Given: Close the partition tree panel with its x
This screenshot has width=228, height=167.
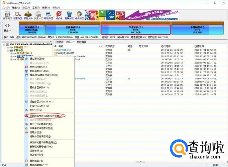Looking at the screenshot, I should point(51,41).
